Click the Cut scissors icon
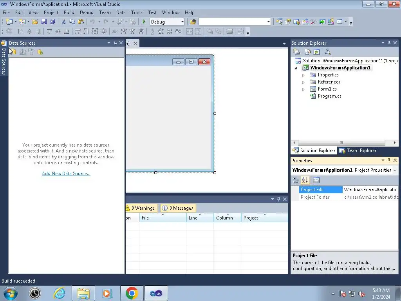The width and height of the screenshot is (401, 301). point(64,22)
